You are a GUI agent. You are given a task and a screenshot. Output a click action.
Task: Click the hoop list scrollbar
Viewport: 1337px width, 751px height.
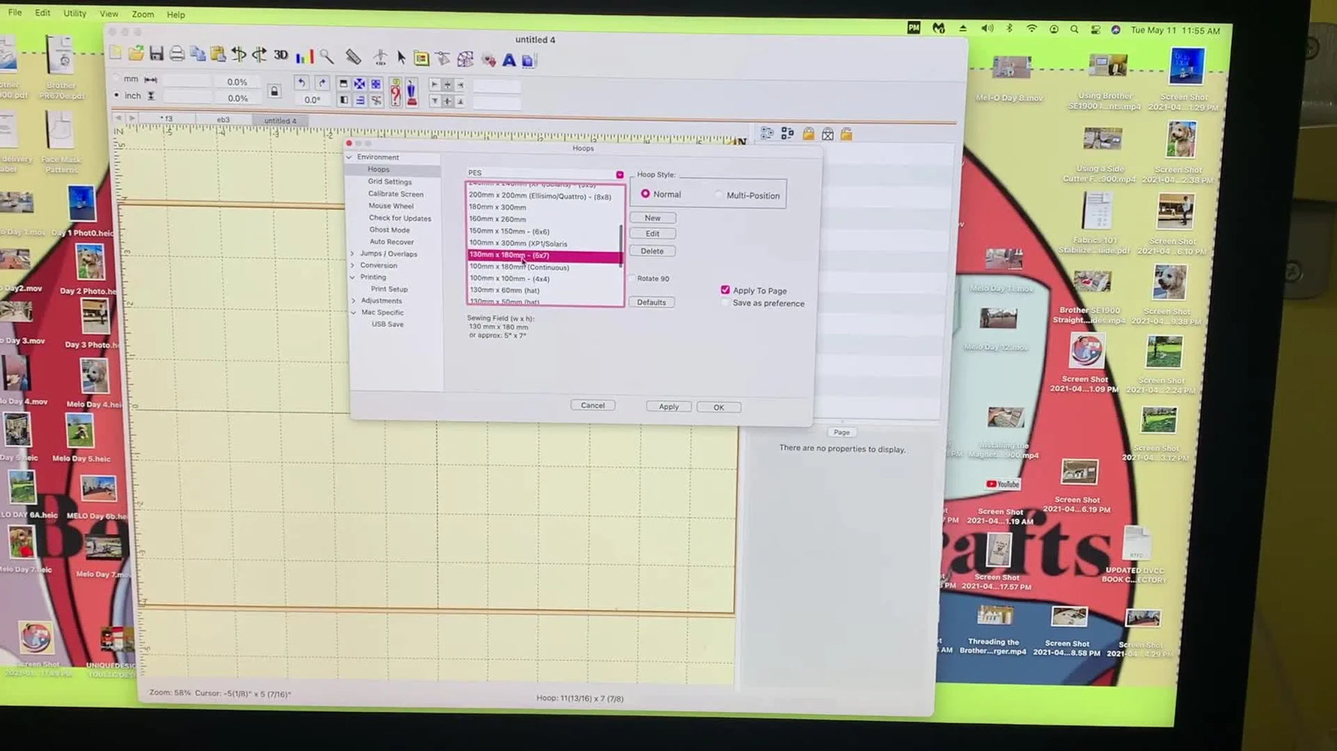pyautogui.click(x=621, y=245)
